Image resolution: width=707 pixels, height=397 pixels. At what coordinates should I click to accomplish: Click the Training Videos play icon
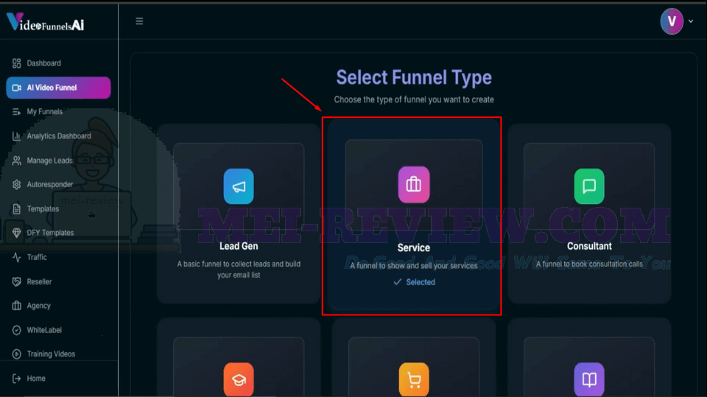pos(17,354)
